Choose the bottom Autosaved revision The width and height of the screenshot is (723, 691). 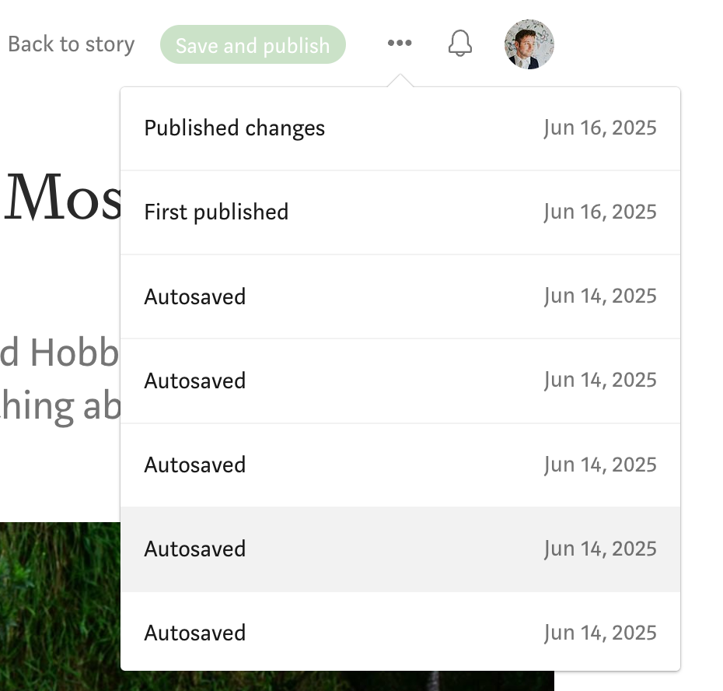click(400, 632)
